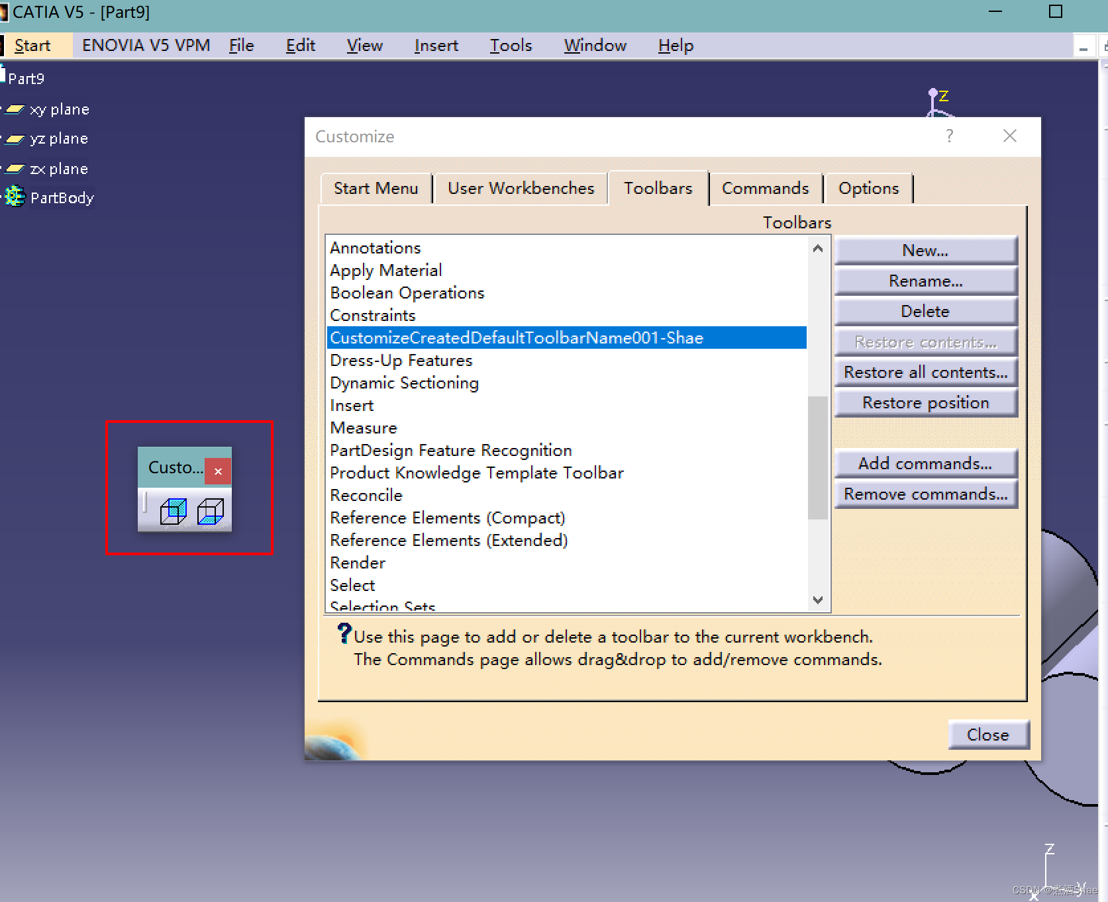Click Restore all contents... button
Screen dimensions: 1108x902
coord(925,373)
